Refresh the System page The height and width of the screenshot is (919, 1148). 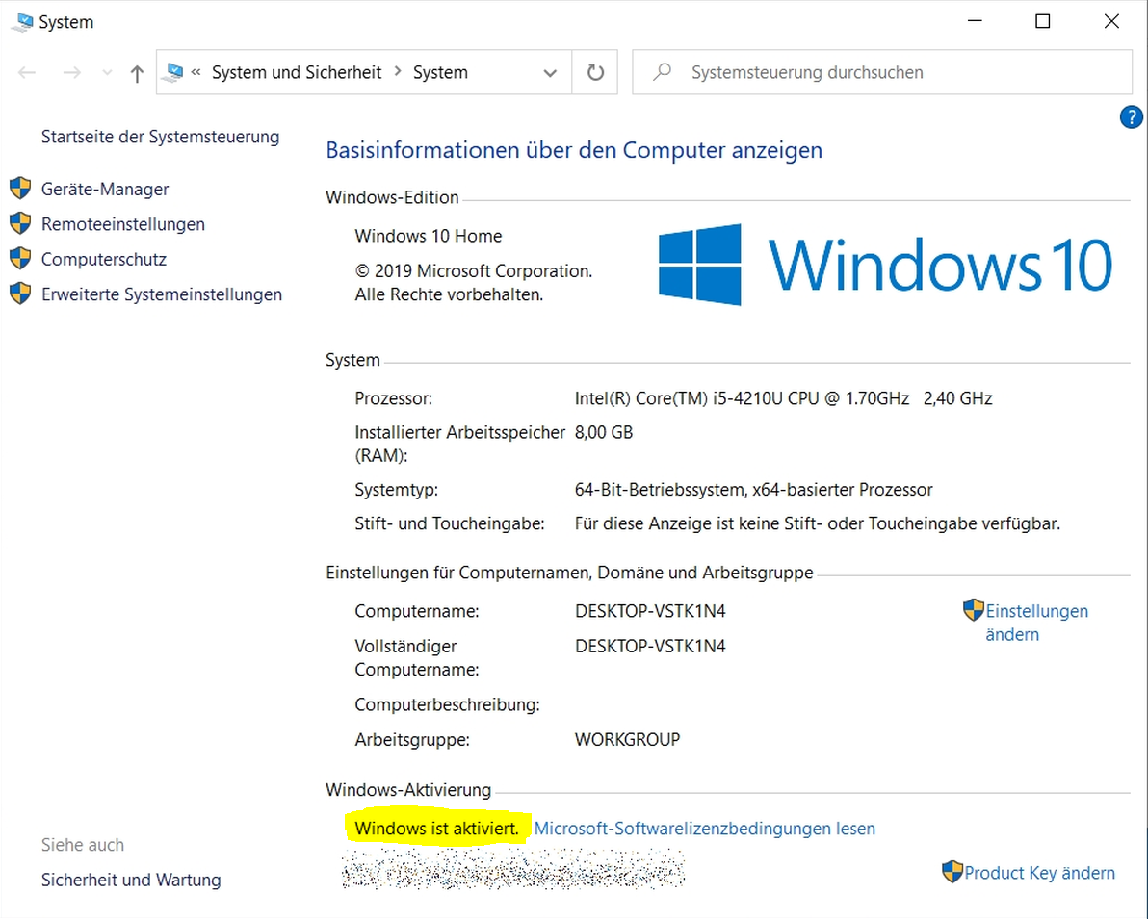point(595,72)
